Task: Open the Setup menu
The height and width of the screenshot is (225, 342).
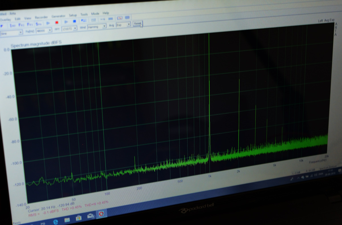Action: (x=73, y=15)
